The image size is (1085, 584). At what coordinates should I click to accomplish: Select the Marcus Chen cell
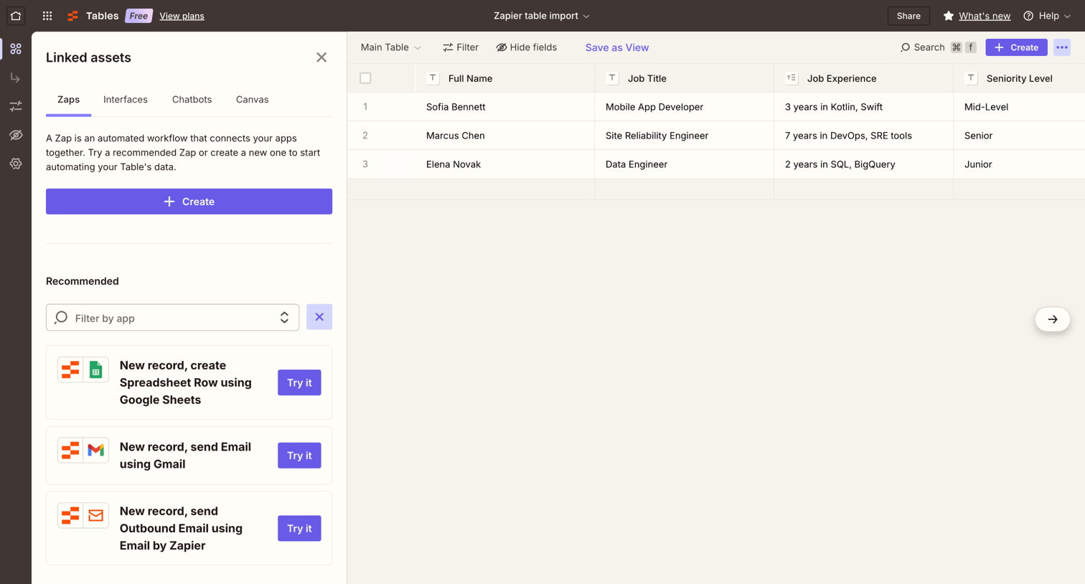point(505,136)
